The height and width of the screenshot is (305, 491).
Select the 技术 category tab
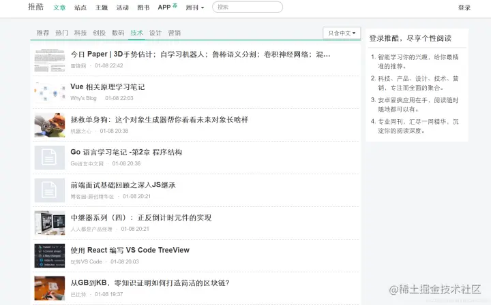click(x=137, y=33)
